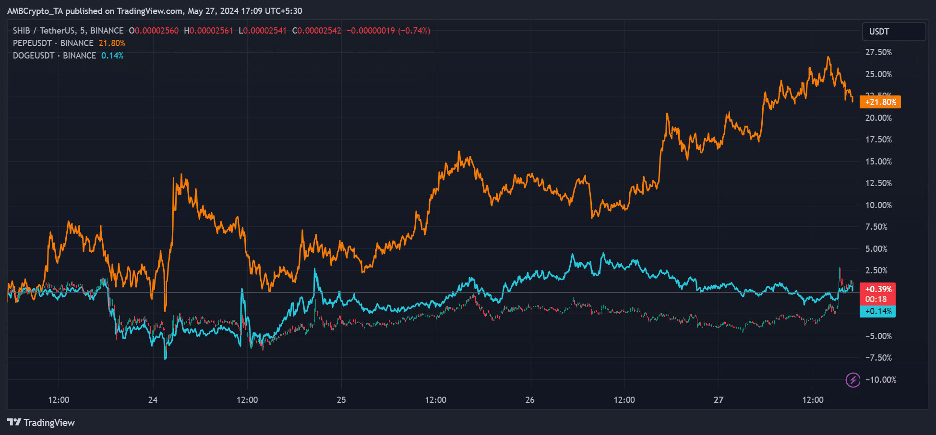Click the 26 date label on time axis

[530, 400]
